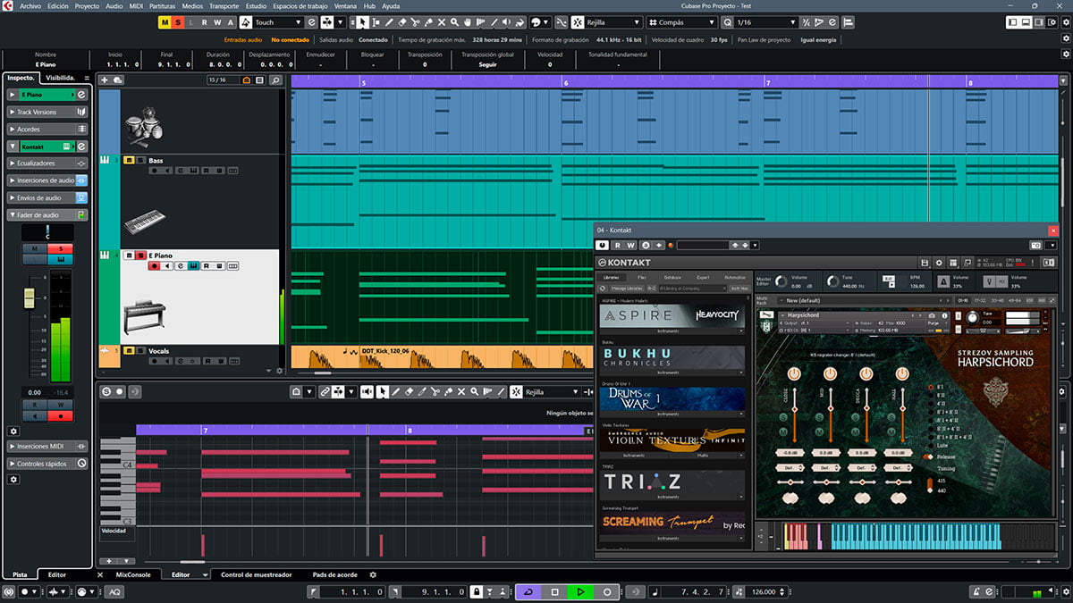
Task: Toggle Kontakt Read automation R button
Action: 618,245
